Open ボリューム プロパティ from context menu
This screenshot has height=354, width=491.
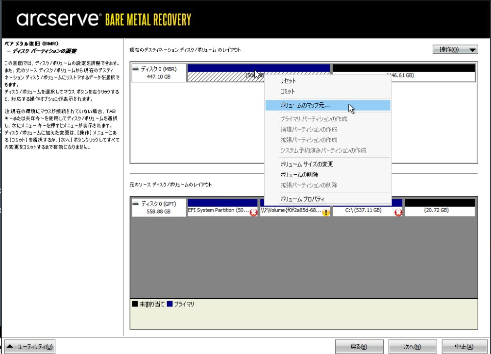[x=328, y=199]
